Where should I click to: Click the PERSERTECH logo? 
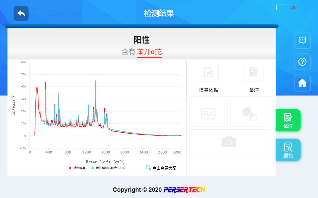tap(185, 190)
